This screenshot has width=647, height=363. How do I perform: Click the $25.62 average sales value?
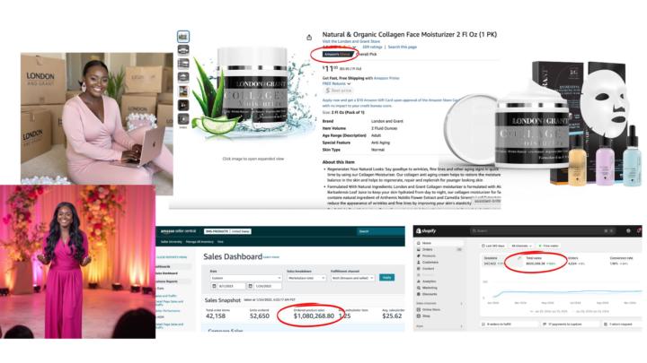(392, 316)
